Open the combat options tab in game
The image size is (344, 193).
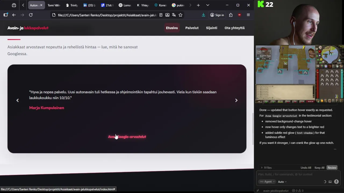(318, 66)
